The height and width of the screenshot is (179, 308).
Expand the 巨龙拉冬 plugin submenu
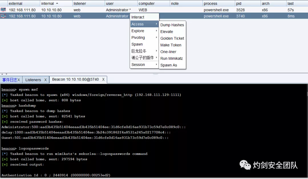coord(144,51)
